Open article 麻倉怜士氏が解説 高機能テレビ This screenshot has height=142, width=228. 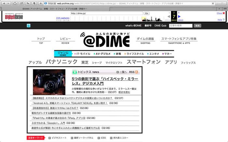click(66, 128)
